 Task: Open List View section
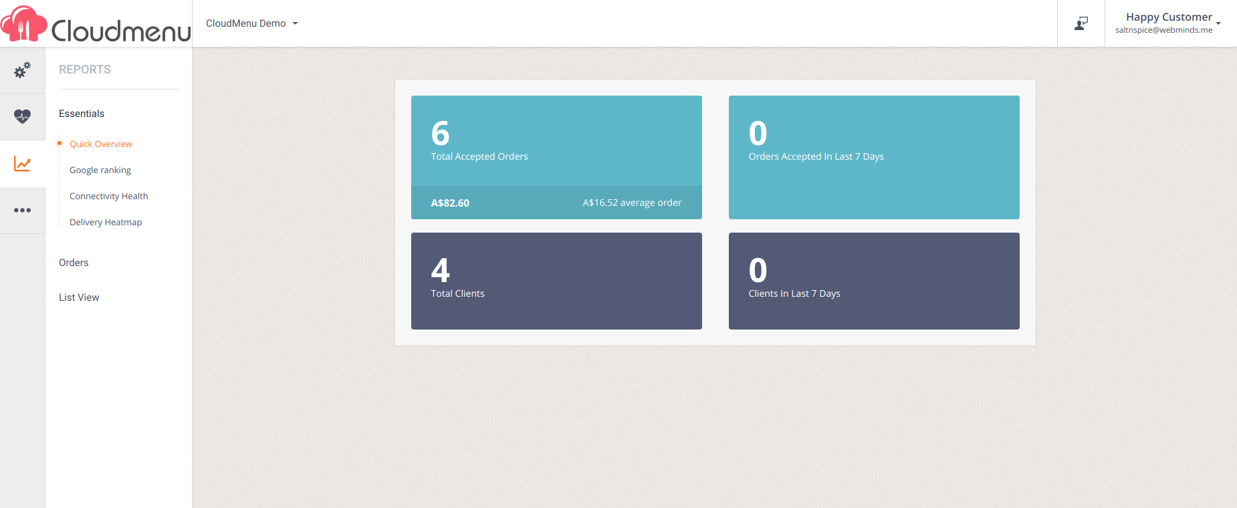point(79,297)
